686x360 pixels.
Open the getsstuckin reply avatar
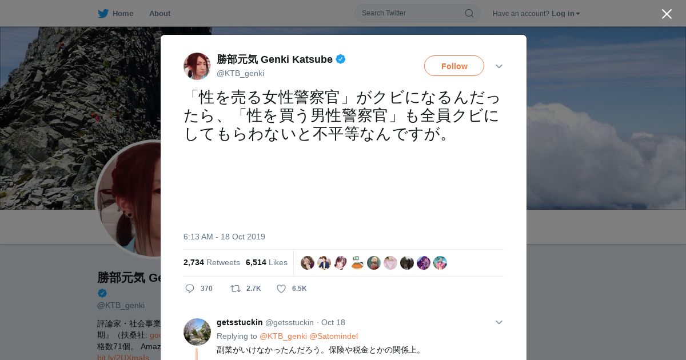[x=197, y=332]
